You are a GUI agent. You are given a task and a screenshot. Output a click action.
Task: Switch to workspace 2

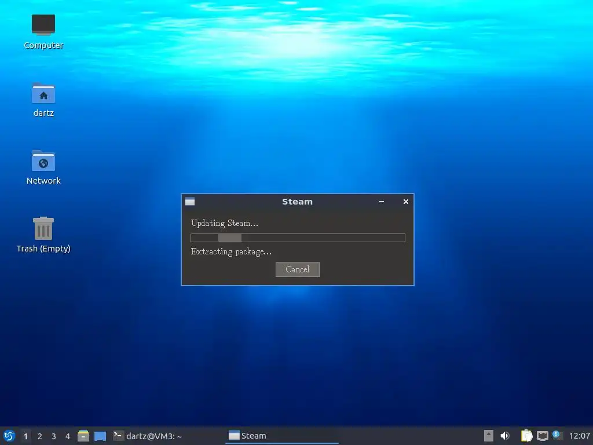click(x=40, y=436)
